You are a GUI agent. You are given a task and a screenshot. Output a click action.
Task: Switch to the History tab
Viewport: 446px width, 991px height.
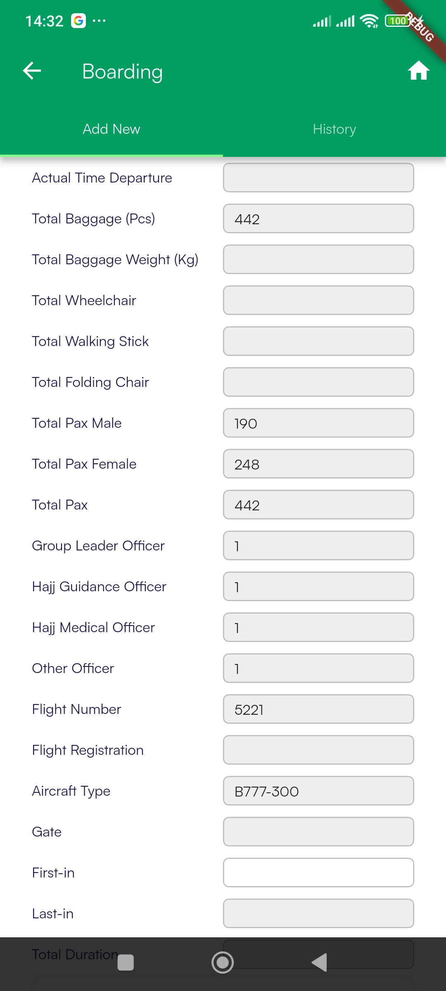(334, 129)
